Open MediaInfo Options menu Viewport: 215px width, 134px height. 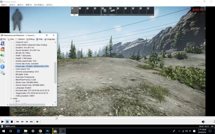click(20, 39)
